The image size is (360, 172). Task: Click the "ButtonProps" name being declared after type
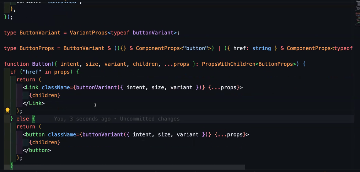tap(37, 48)
